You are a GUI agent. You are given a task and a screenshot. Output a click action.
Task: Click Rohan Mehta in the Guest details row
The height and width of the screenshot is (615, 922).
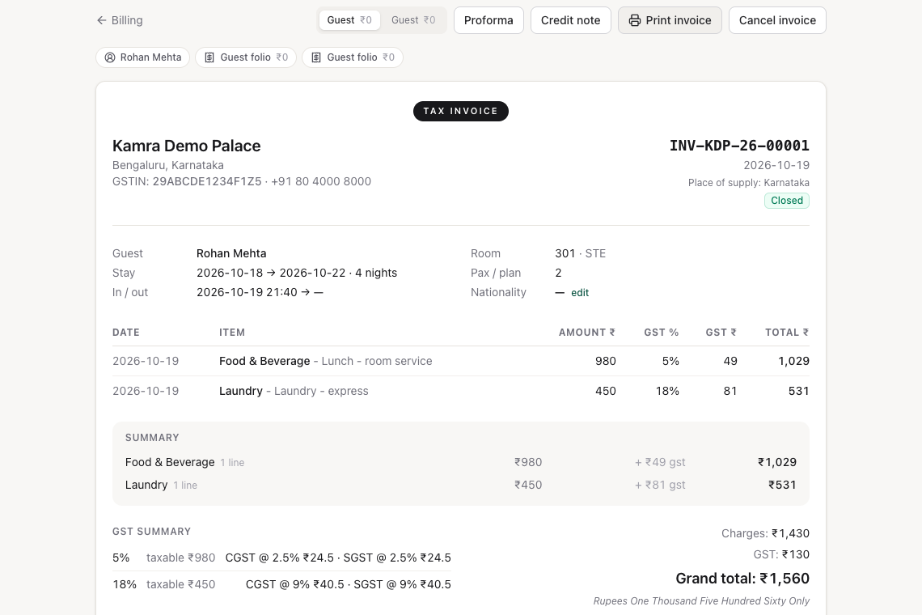click(231, 253)
